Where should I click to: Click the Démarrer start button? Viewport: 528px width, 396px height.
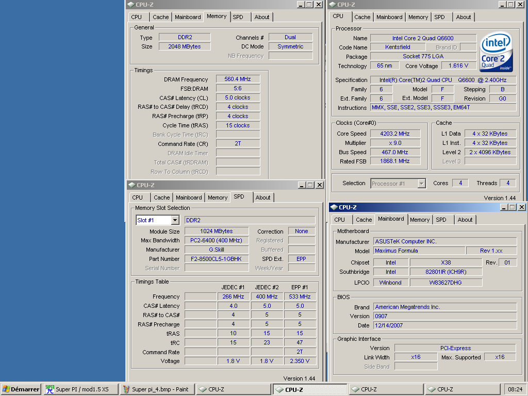[x=21, y=389]
